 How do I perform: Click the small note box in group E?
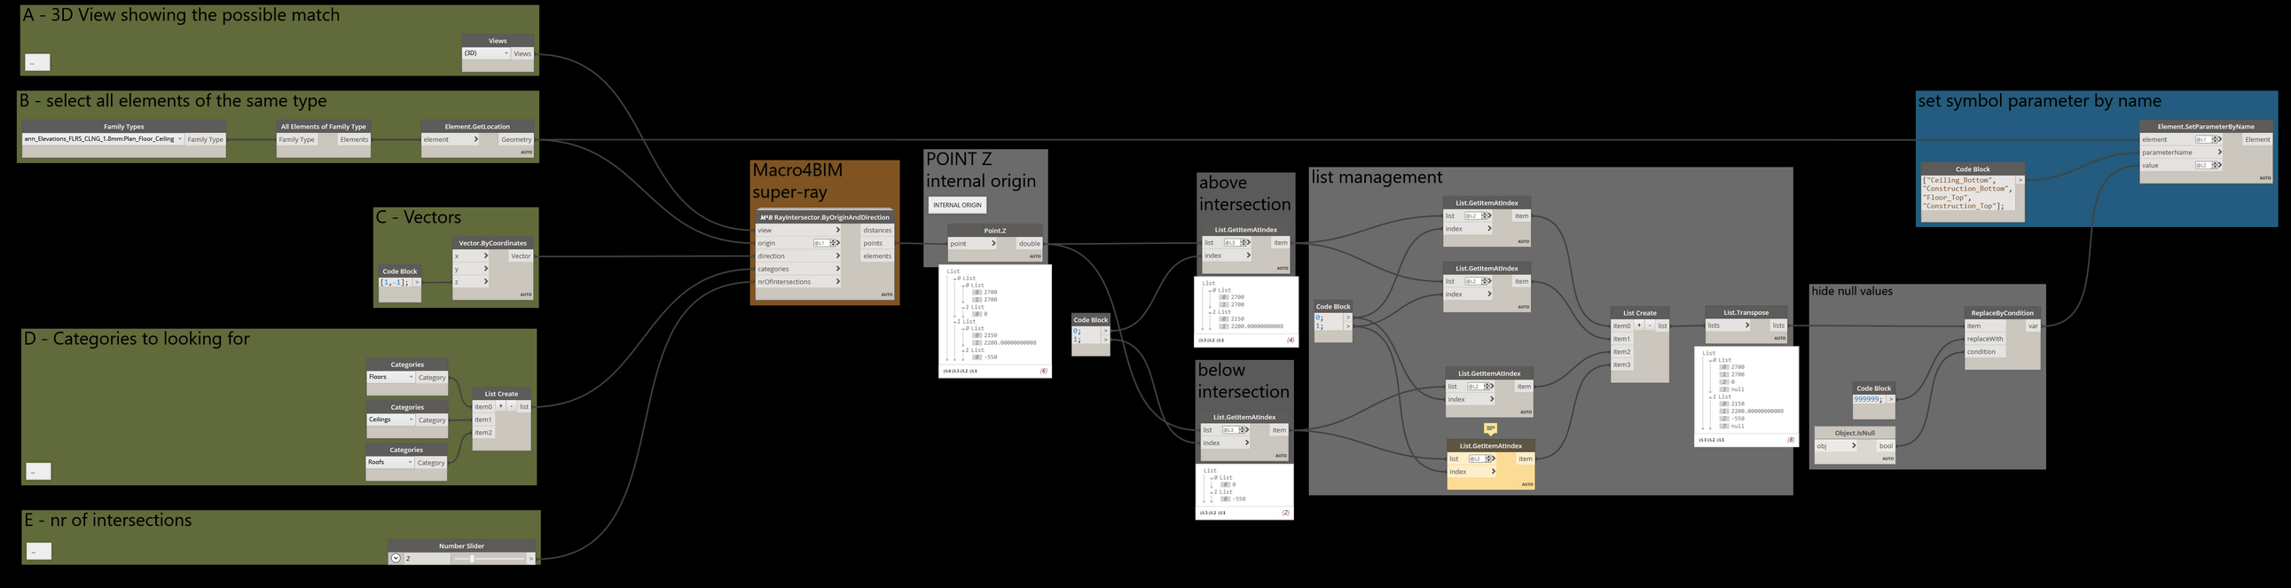[x=38, y=552]
